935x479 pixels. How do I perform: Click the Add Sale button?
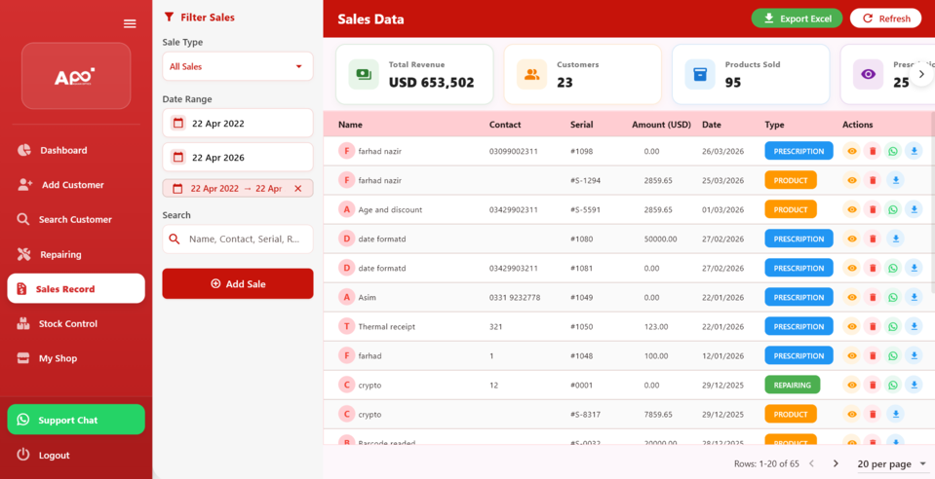coord(238,283)
